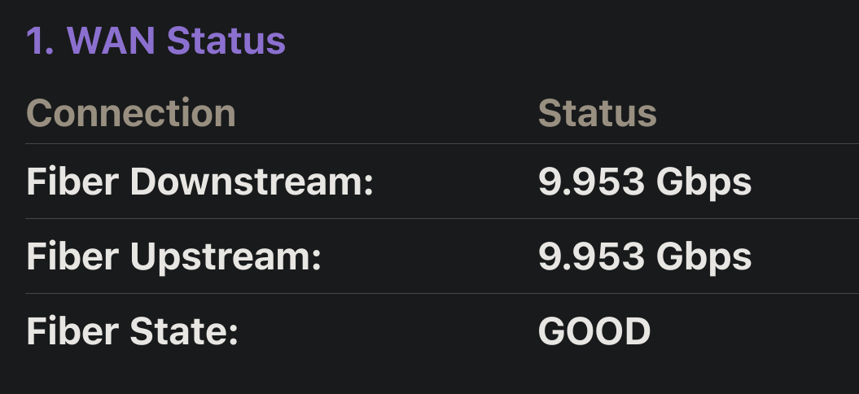The width and height of the screenshot is (859, 394).
Task: Select the Connection column header
Action: coord(131,113)
